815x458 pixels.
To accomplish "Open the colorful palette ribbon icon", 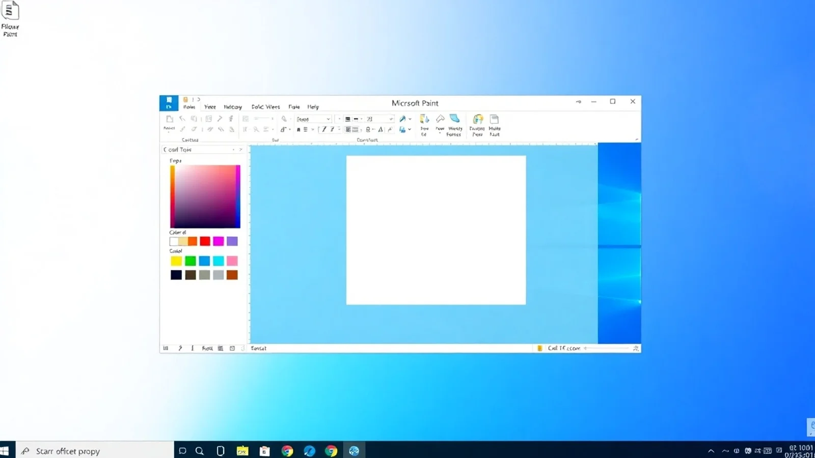I will (477, 119).
